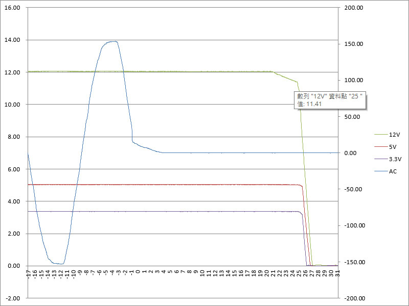This screenshot has height=306, width=409.
Task: Select the AC legend entry
Action: click(385, 171)
